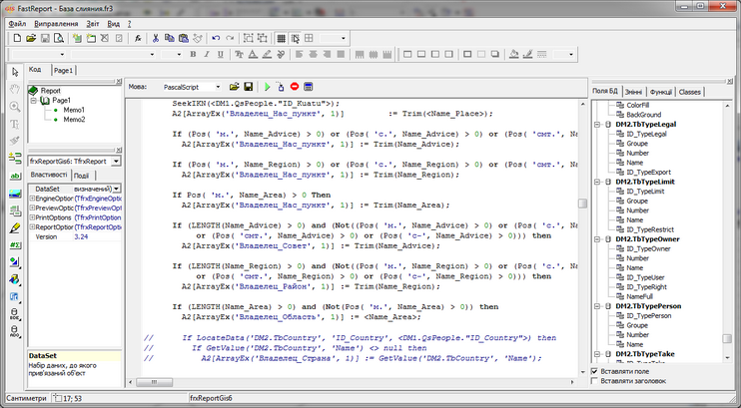Switch to the Variables (Змінні) tab

tap(633, 92)
